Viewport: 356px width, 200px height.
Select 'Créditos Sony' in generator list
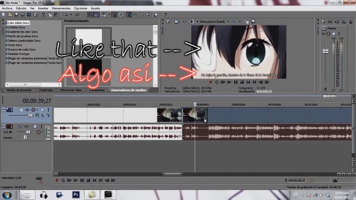tap(16, 27)
